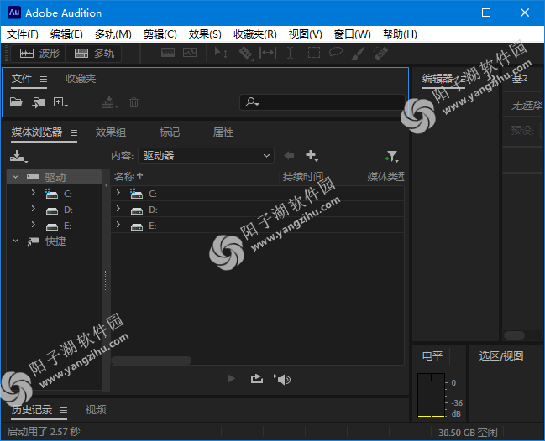
Task: Open file folder icon in Files panel
Action: pyautogui.click(x=16, y=102)
